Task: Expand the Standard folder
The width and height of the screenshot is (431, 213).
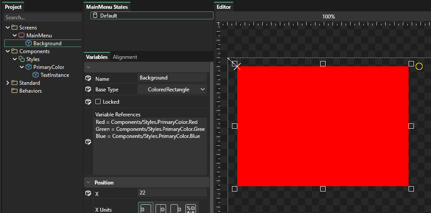Action: (7, 83)
